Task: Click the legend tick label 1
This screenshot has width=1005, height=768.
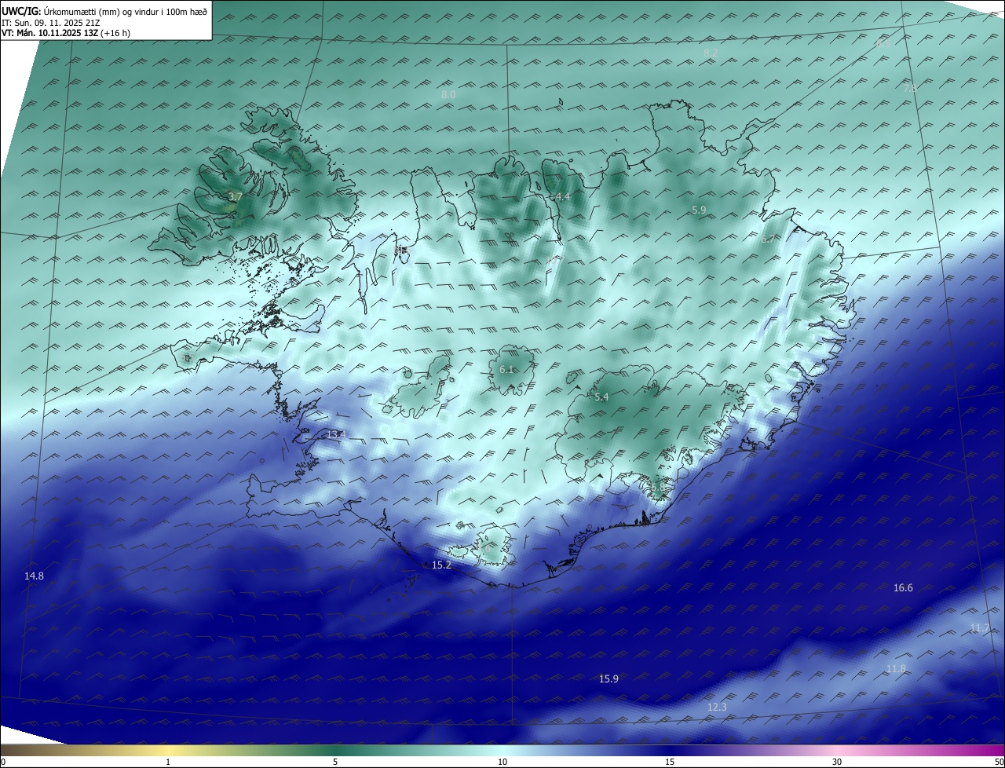Action: [x=168, y=762]
